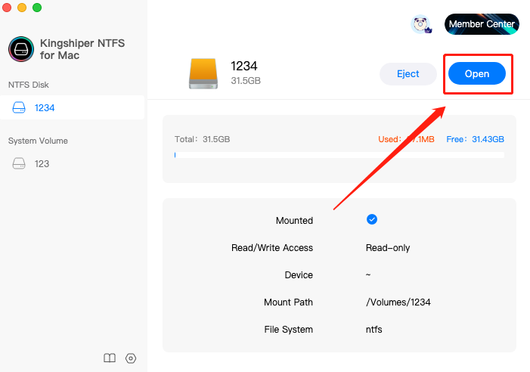
Task: Click the 1234 disk title heading
Action: pos(244,66)
